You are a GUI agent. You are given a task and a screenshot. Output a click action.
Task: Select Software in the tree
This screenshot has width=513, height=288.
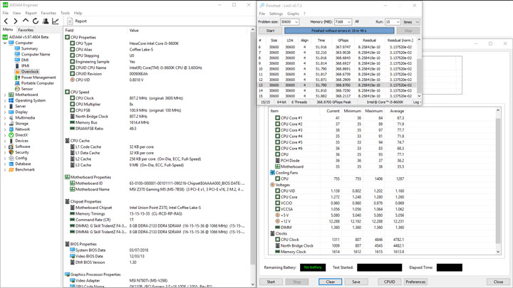[23, 146]
